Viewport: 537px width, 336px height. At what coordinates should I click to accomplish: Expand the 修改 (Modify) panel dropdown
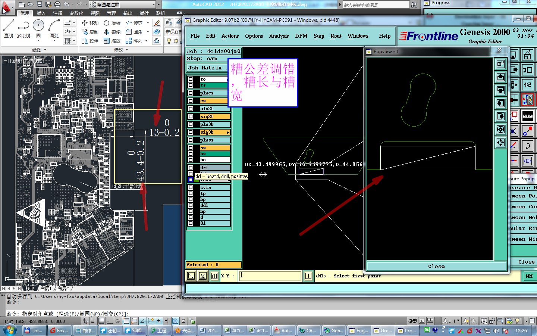[x=127, y=50]
